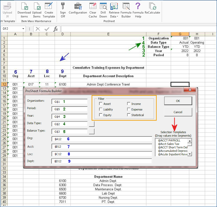Screen dimensions: 217x207
Task: Click the Organization input field
Action: (x=69, y=101)
